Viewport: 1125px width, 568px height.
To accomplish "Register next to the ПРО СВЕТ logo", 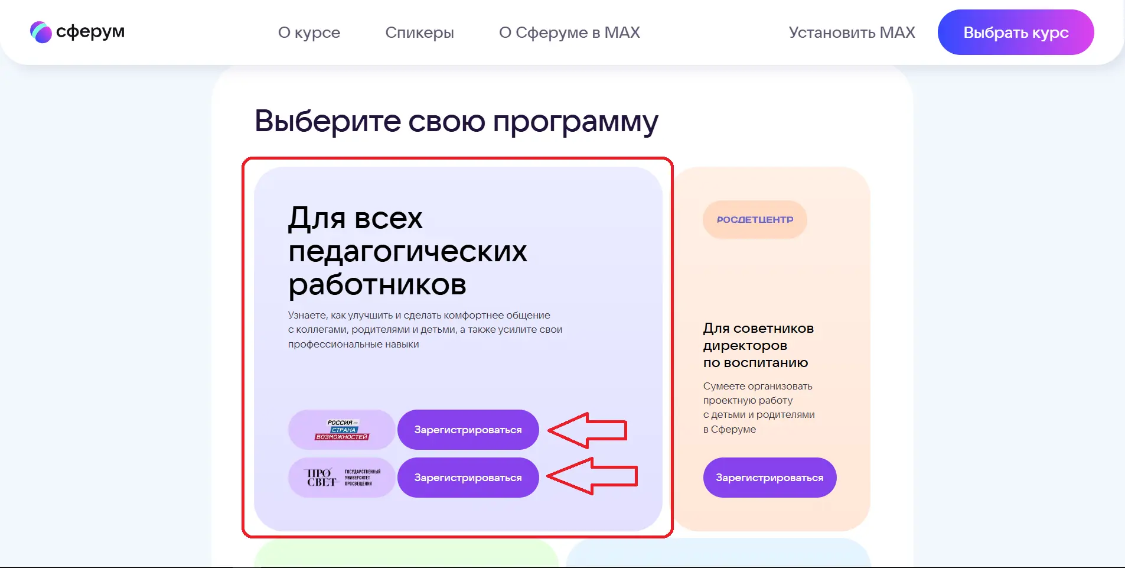I will pyautogui.click(x=468, y=478).
